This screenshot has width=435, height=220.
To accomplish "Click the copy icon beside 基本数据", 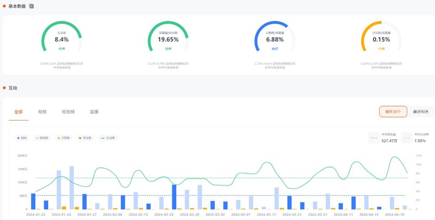I will [32, 6].
